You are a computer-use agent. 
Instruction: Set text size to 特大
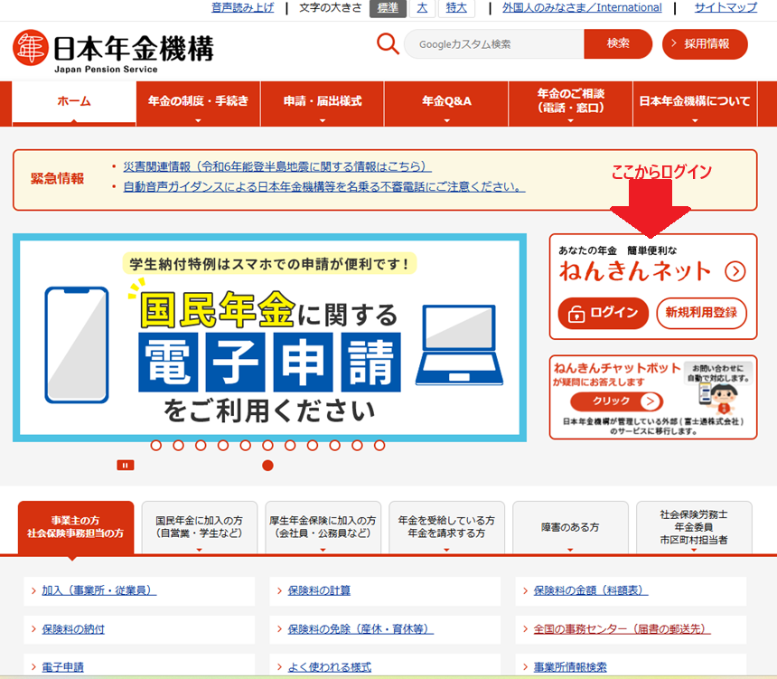(456, 8)
